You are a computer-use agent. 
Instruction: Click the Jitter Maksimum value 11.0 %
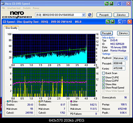point(93,109)
